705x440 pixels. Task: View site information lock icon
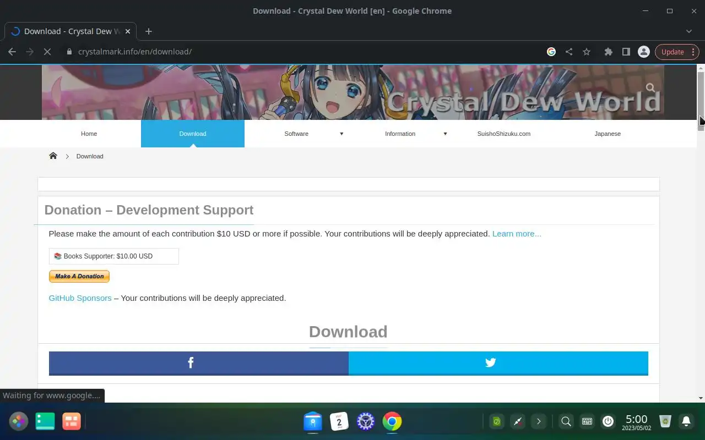click(x=69, y=52)
